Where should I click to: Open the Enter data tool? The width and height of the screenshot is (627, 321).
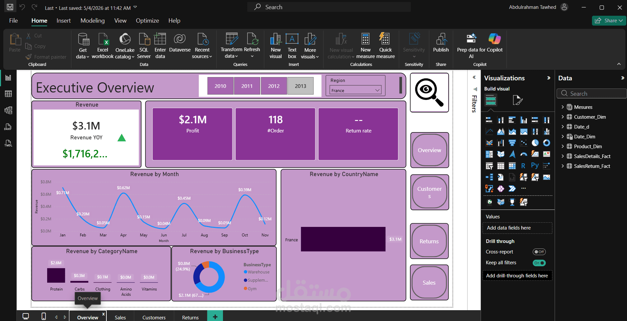pos(160,46)
